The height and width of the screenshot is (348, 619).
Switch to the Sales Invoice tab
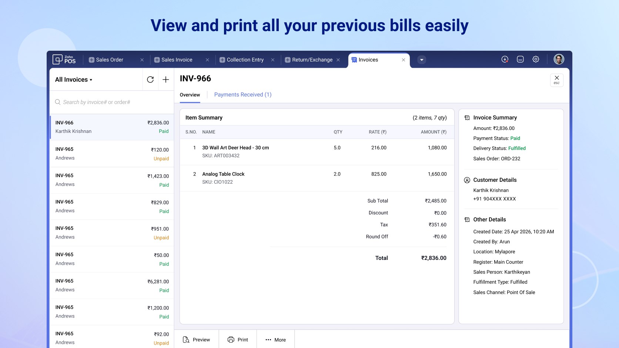tap(177, 60)
